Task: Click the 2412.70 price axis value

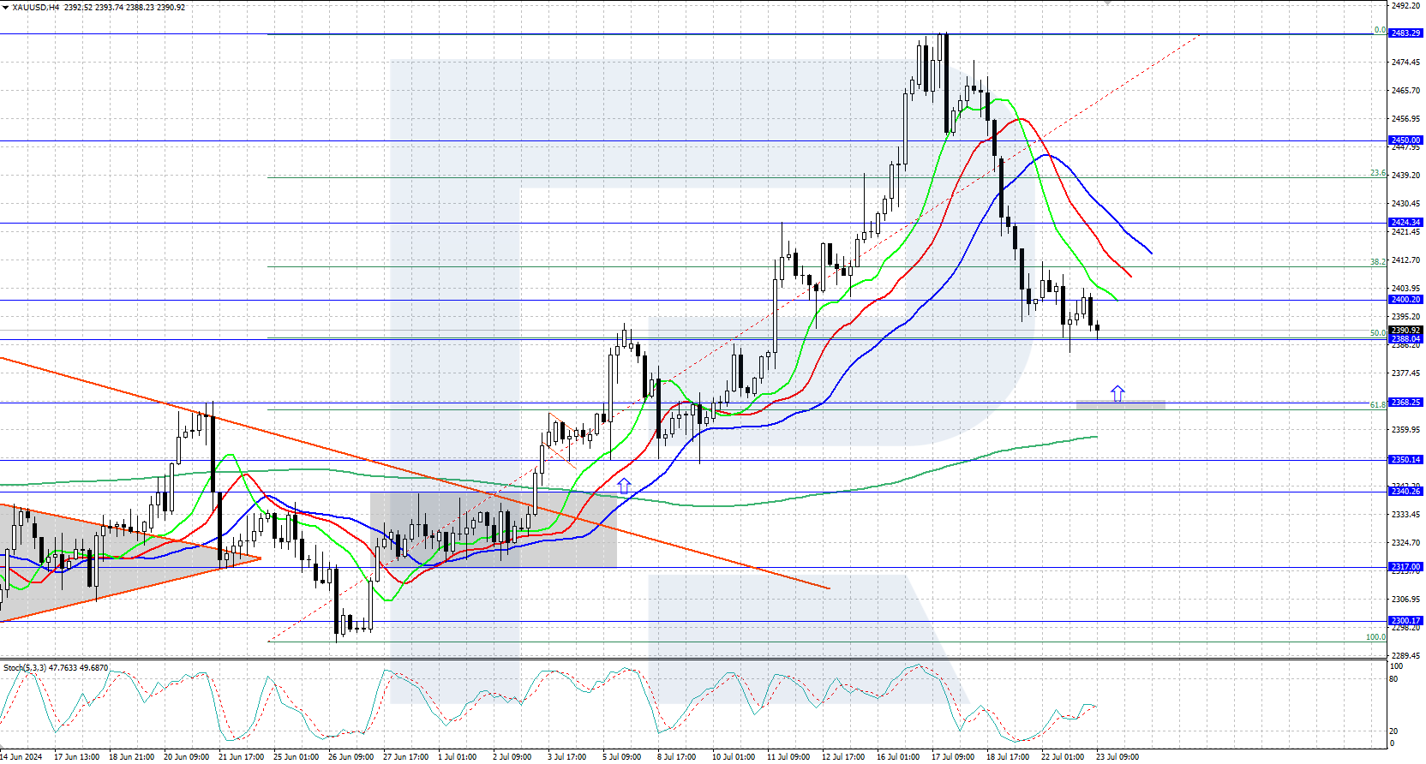Action: [1405, 260]
